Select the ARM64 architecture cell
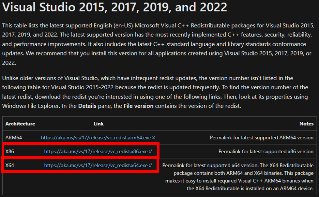319x197 pixels. 14,138
